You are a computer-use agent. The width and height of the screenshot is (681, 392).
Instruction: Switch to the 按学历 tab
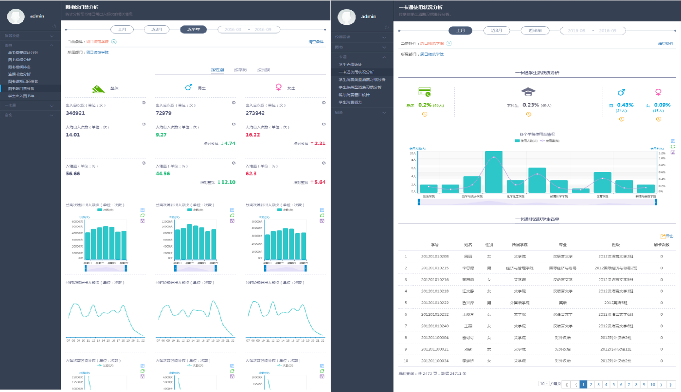pyautogui.click(x=240, y=70)
